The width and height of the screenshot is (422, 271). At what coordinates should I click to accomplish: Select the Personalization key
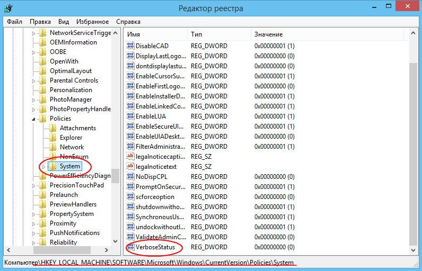coord(71,90)
